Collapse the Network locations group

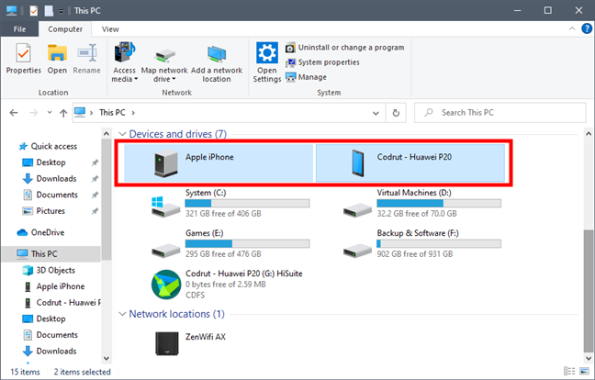tap(121, 314)
